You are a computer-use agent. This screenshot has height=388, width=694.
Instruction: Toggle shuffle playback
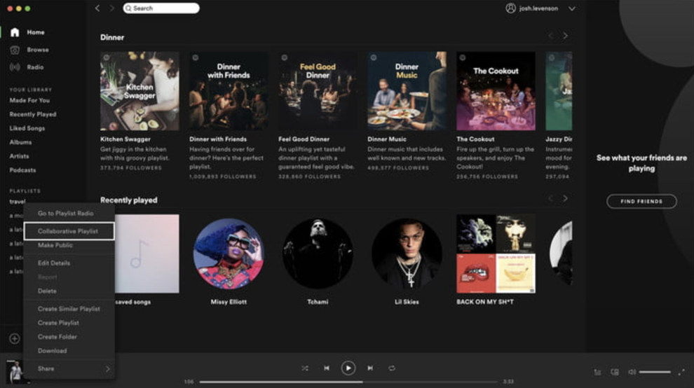click(x=304, y=368)
